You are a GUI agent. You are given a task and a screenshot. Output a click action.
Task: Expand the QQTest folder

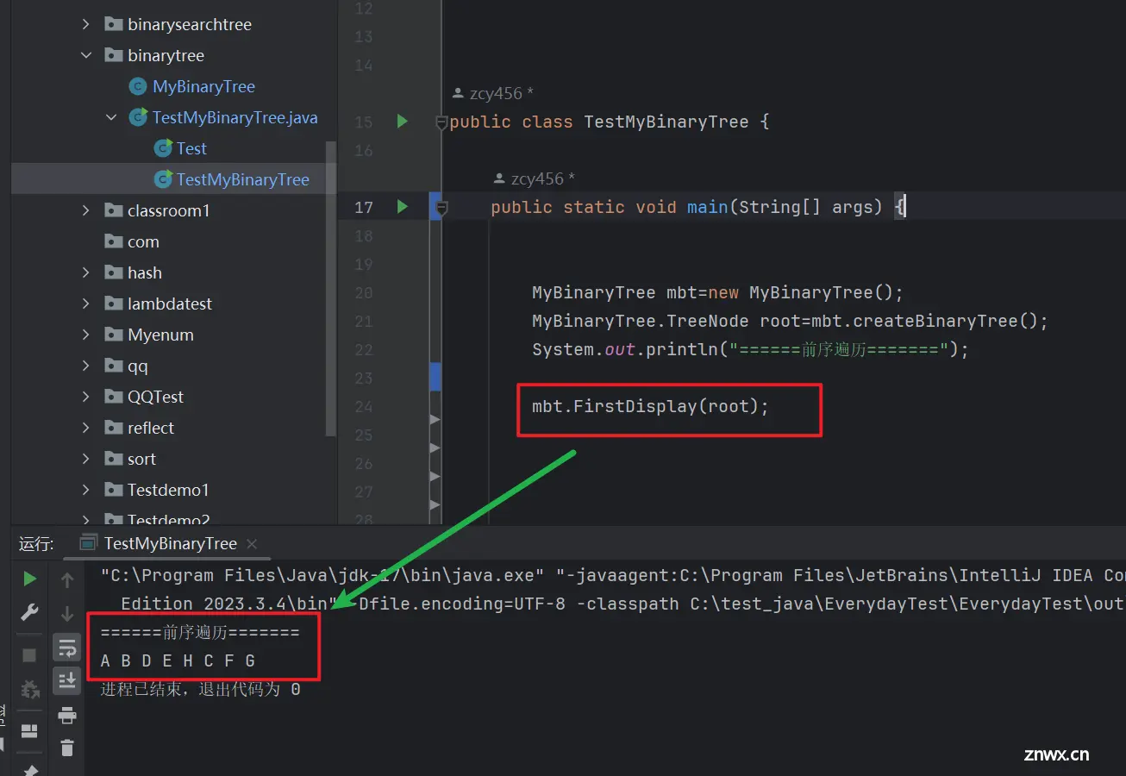point(85,397)
